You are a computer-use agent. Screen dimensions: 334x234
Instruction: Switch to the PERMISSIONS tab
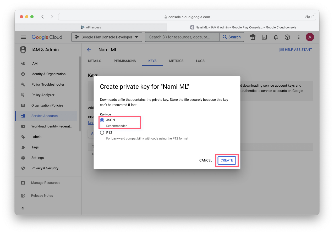coord(125,61)
